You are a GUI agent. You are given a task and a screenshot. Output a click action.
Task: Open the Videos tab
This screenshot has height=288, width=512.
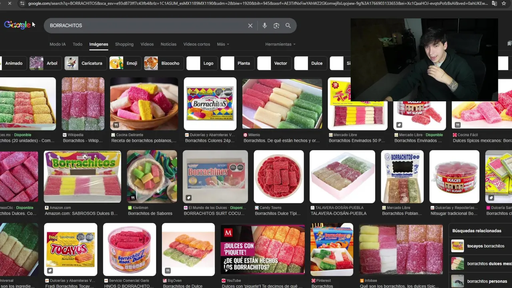pyautogui.click(x=147, y=44)
